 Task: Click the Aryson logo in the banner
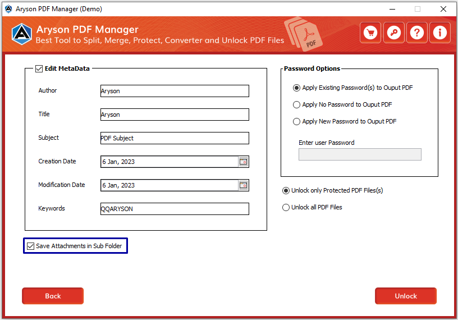(x=22, y=34)
